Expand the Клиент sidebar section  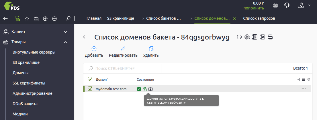(65, 32)
